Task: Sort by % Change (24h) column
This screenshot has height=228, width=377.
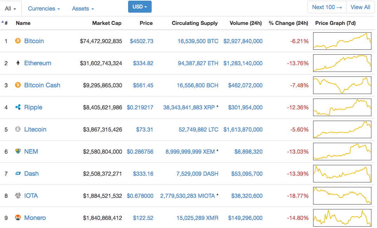Action: click(x=288, y=23)
